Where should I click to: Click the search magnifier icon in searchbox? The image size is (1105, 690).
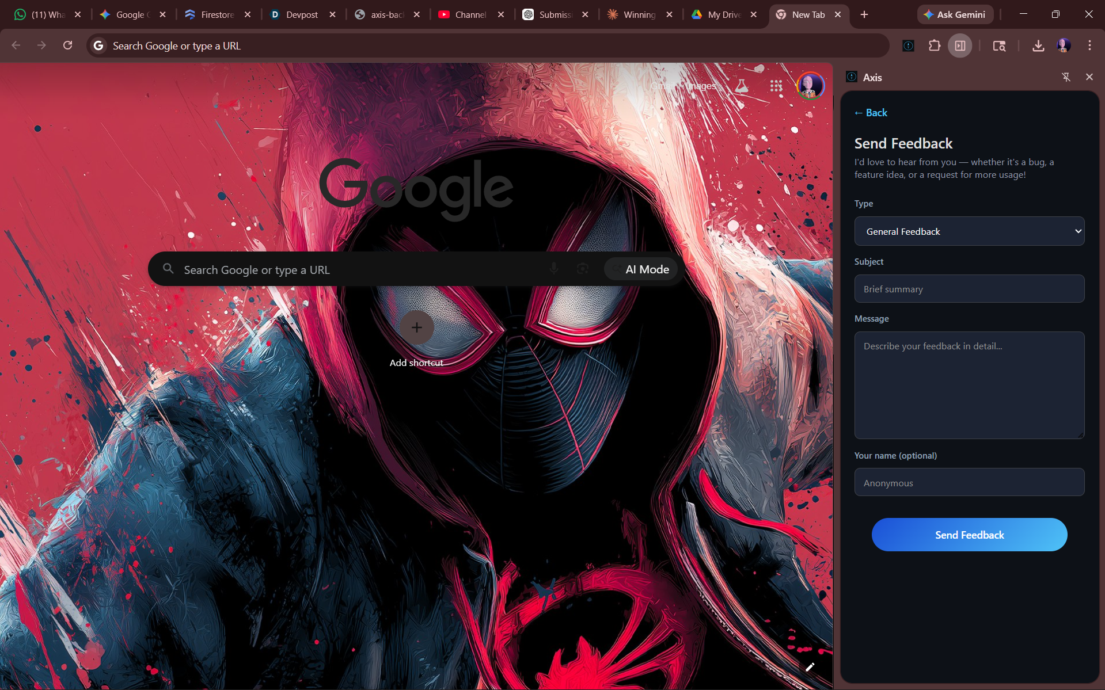click(x=168, y=269)
